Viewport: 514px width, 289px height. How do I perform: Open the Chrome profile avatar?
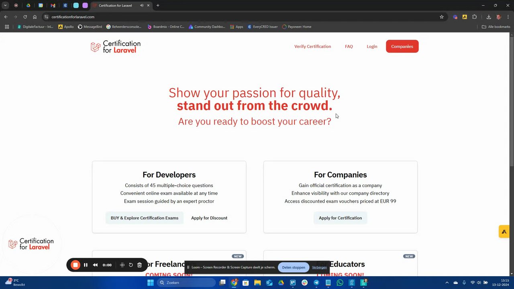click(499, 17)
